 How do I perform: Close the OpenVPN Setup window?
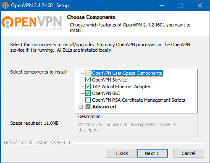pyautogui.click(x=200, y=5)
